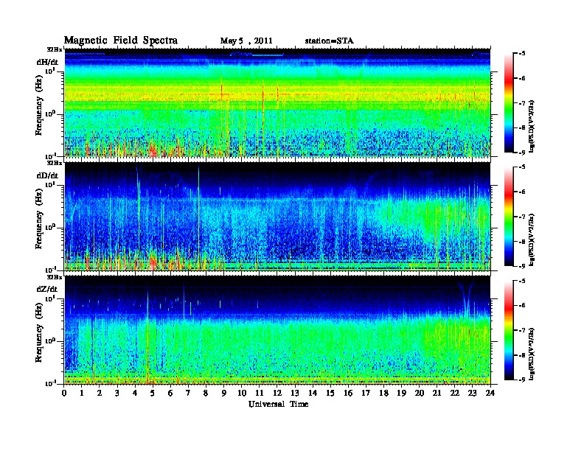The width and height of the screenshot is (584, 451).
Task: Click the hour 20 tick label
Action: tap(419, 394)
